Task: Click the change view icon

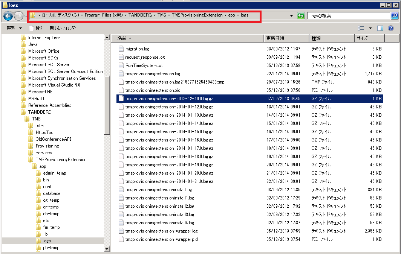Action: point(361,28)
